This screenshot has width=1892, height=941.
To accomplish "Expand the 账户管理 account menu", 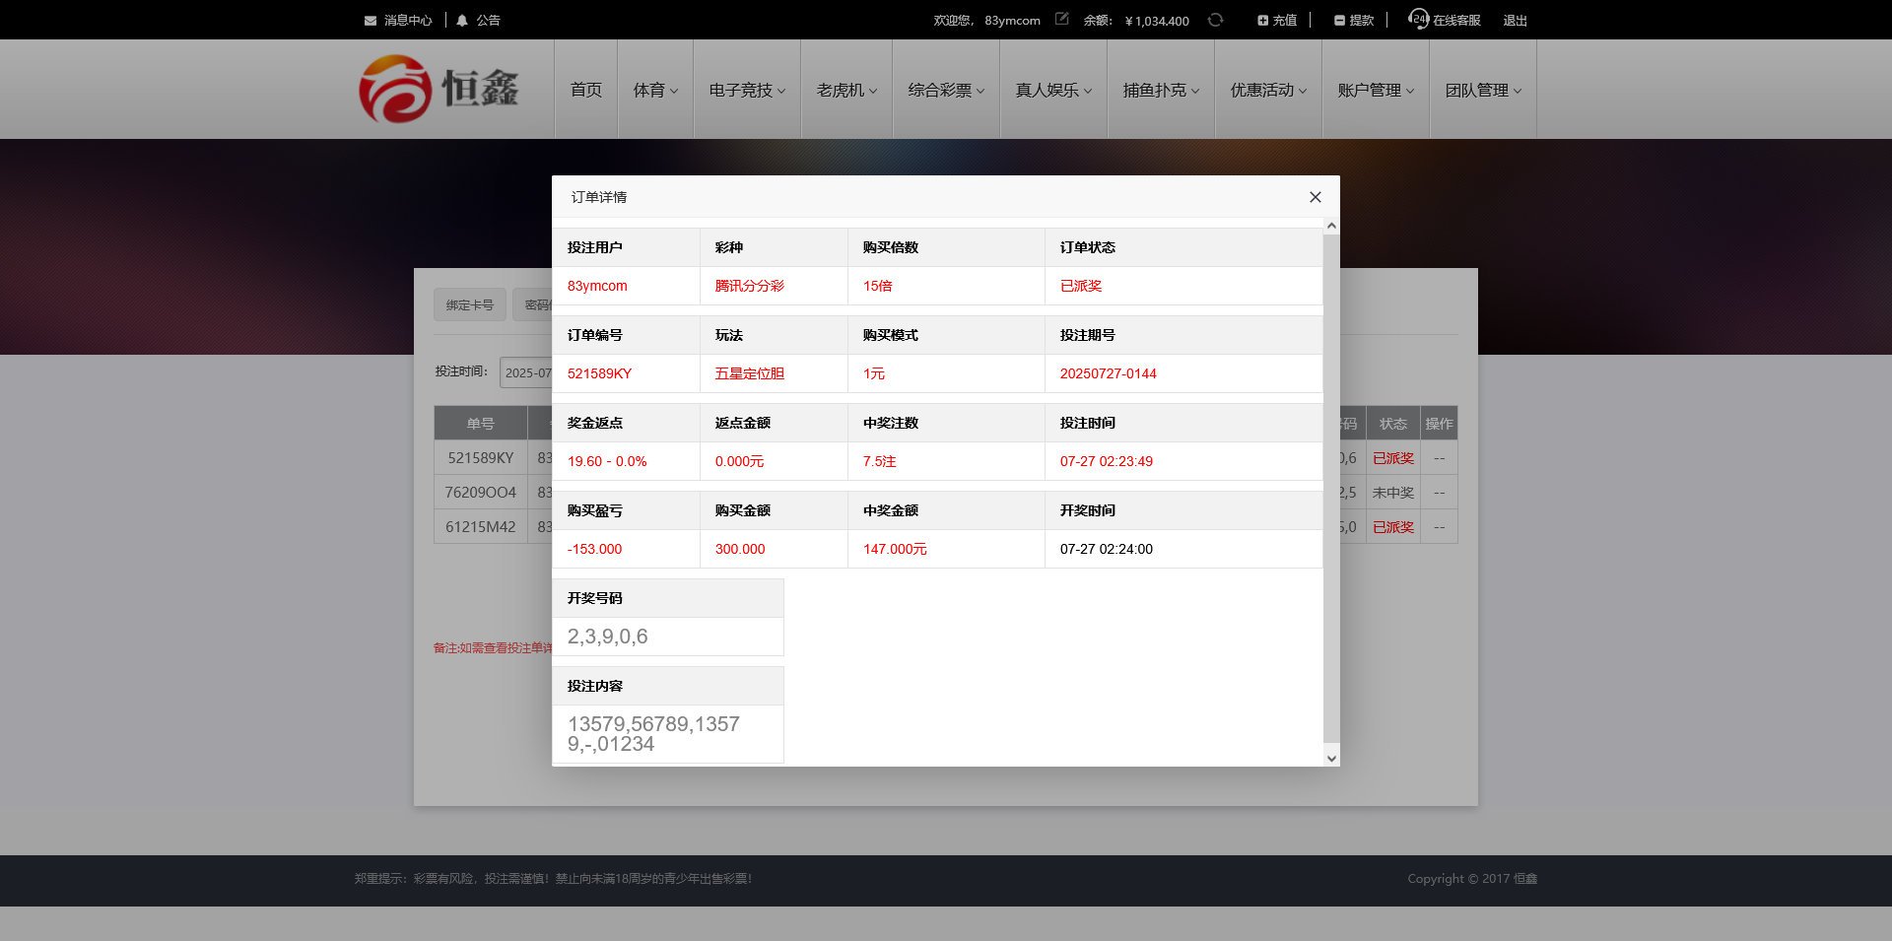I will click(1376, 90).
